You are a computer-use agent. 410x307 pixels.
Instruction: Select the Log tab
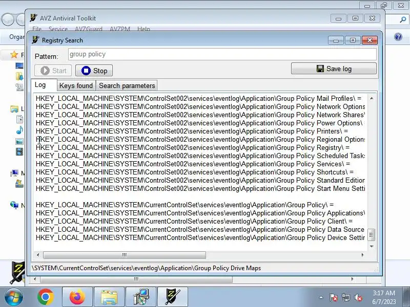coord(44,85)
